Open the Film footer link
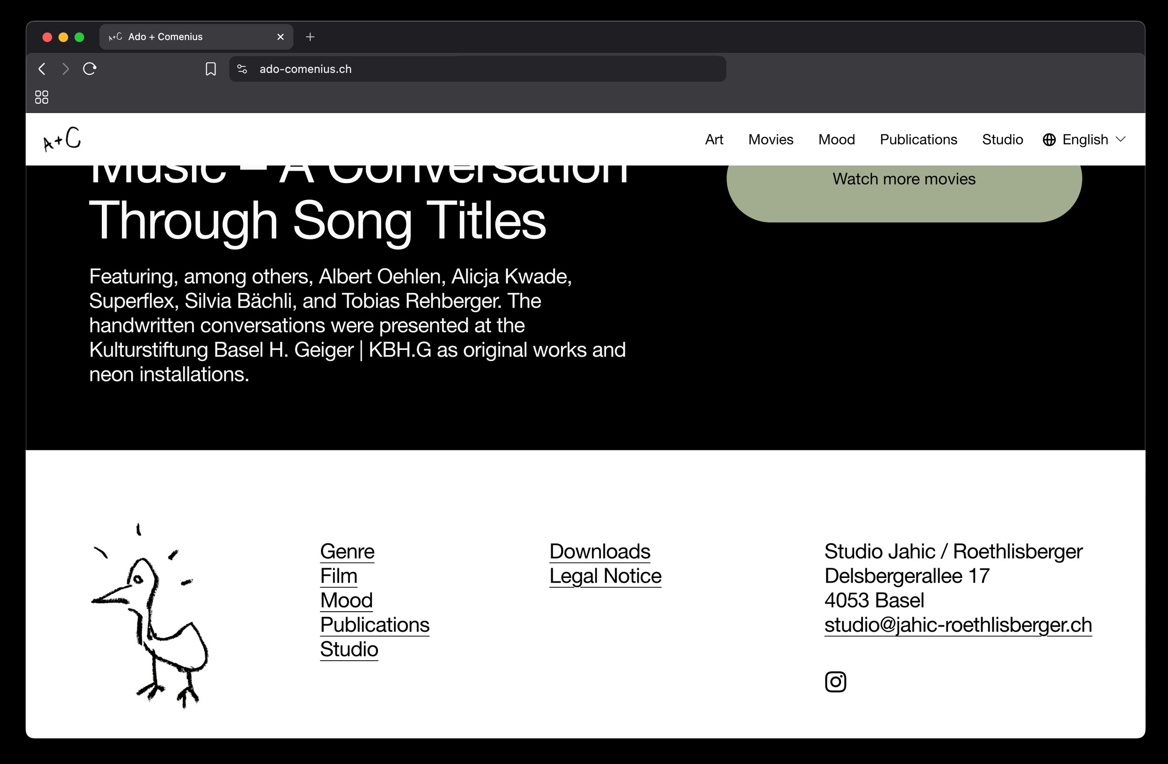1168x764 pixels. pyautogui.click(x=339, y=576)
